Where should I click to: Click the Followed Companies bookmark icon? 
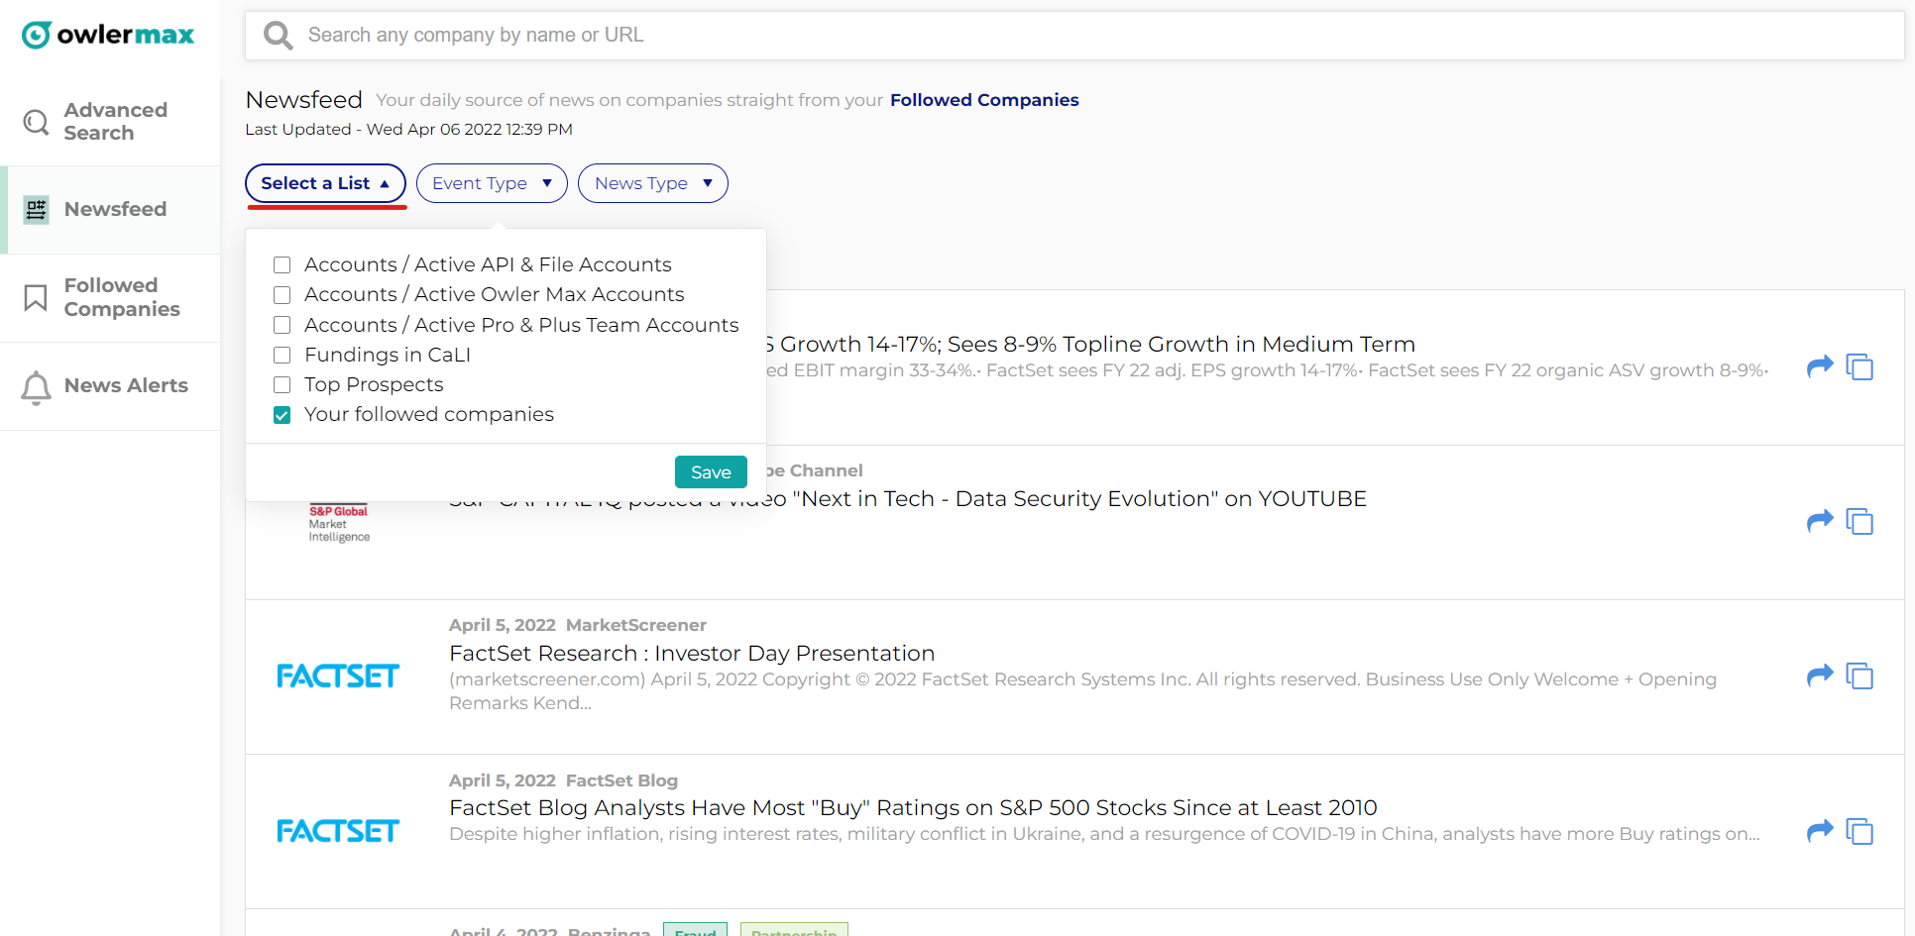tap(36, 297)
